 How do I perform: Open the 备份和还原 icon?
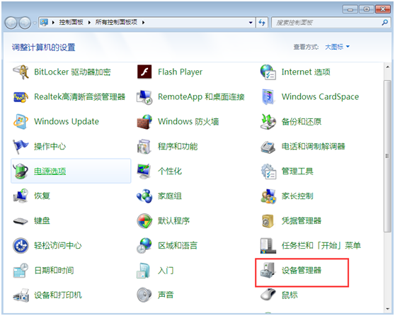[x=268, y=122]
